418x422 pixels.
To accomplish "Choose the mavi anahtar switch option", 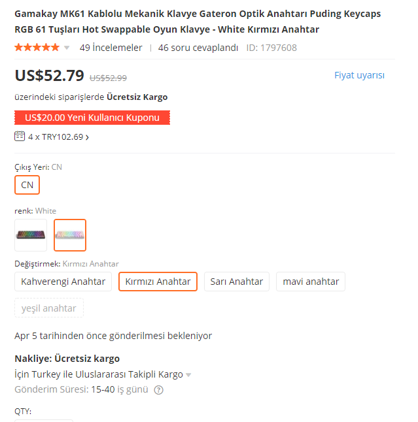I will (311, 282).
